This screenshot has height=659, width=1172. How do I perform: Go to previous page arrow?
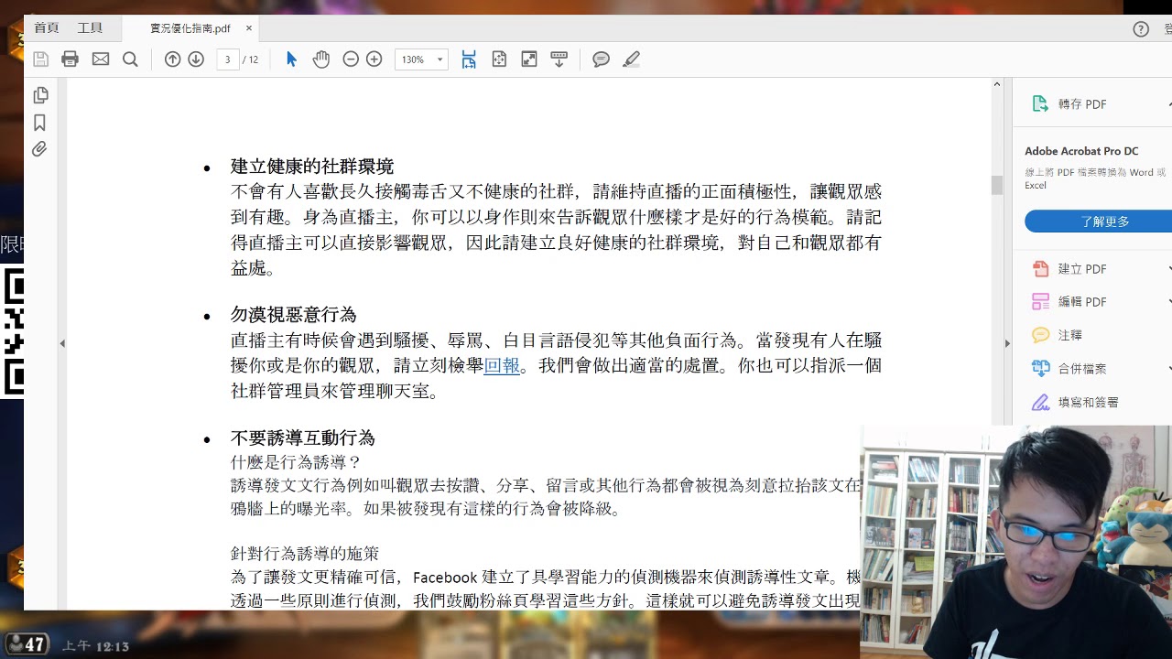tap(172, 59)
